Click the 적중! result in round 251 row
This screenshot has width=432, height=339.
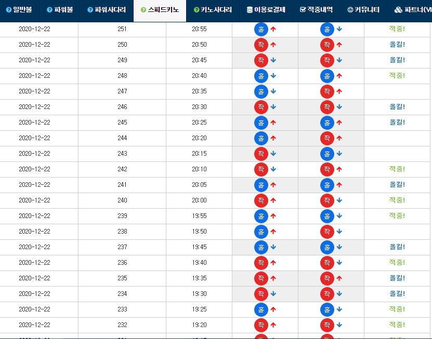[397, 29]
